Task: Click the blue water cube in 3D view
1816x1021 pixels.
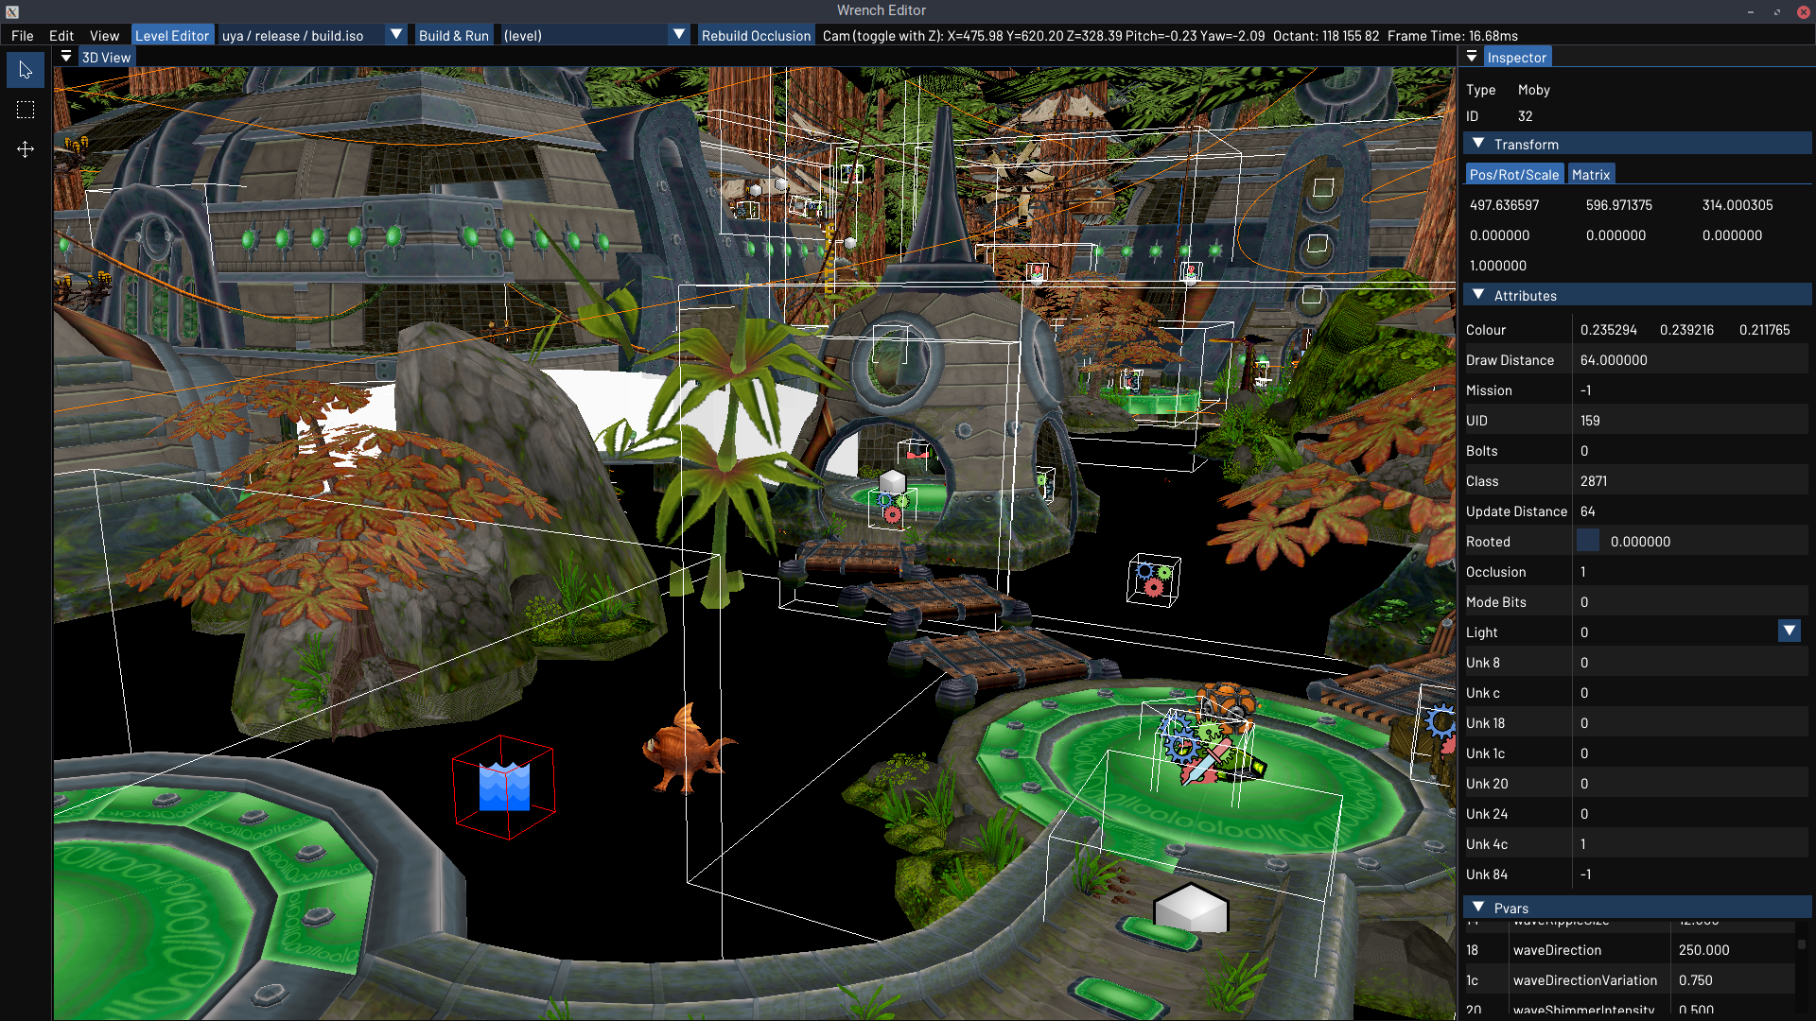Action: [x=504, y=787]
